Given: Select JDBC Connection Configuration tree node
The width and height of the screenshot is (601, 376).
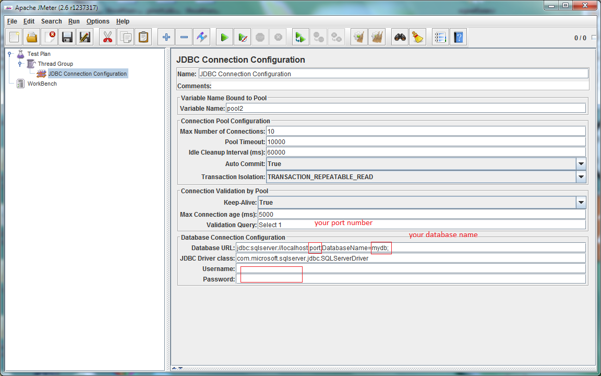Looking at the screenshot, I should tap(88, 74).
